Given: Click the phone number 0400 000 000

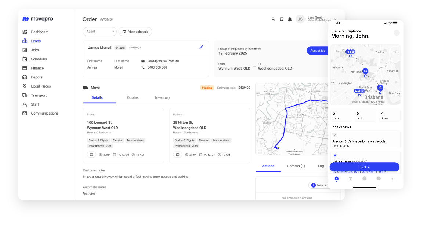Looking at the screenshot, I should [x=157, y=67].
